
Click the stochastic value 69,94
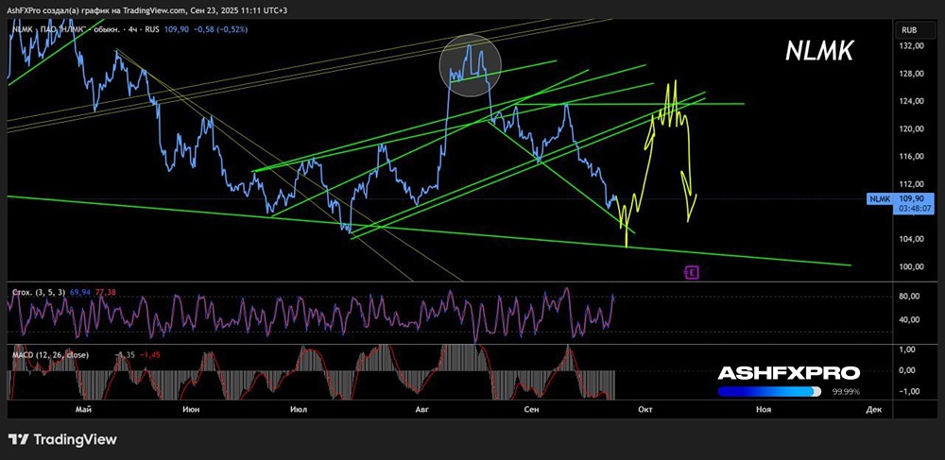click(79, 292)
